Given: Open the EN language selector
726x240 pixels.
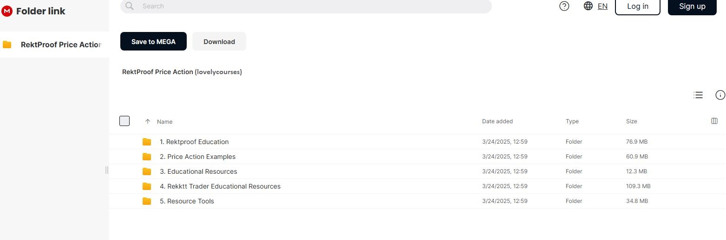Looking at the screenshot, I should point(602,6).
